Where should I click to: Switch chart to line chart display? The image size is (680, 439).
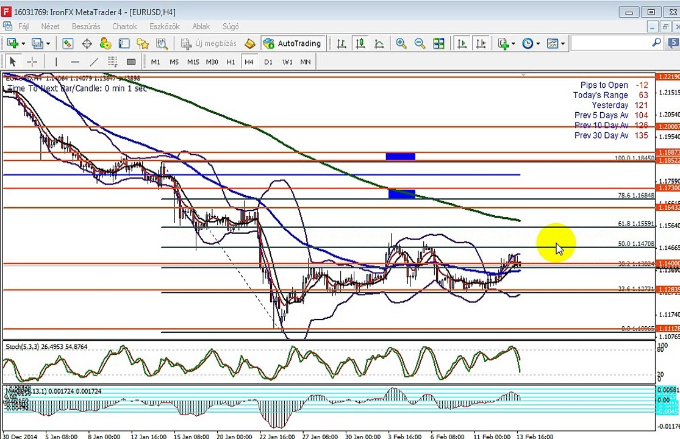379,43
